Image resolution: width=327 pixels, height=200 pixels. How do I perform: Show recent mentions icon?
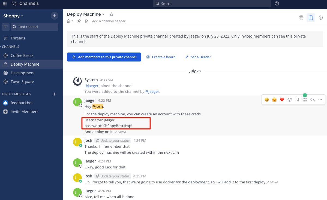[301, 18]
